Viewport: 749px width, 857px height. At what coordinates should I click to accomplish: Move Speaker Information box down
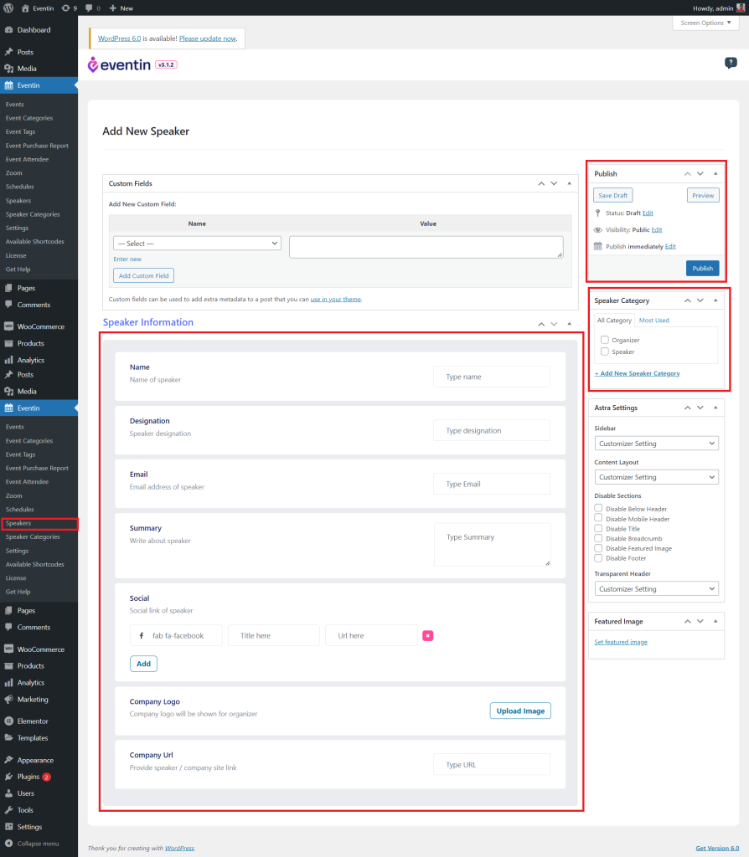(x=555, y=324)
